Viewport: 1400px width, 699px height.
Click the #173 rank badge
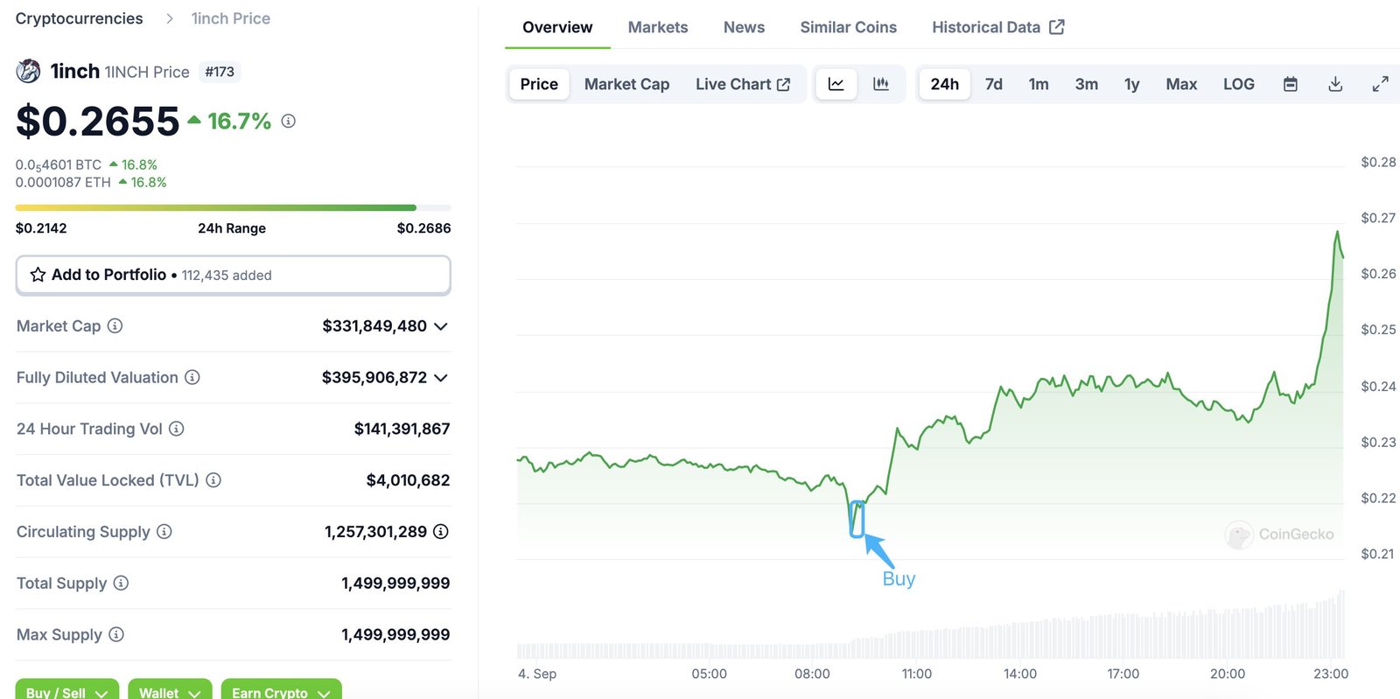click(x=220, y=72)
